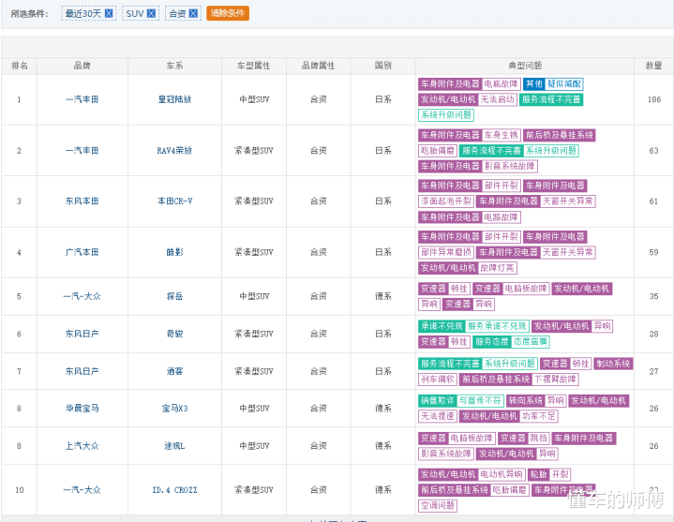Click the 态度蛮横 issue tag
The width and height of the screenshot is (674, 522).
[531, 341]
